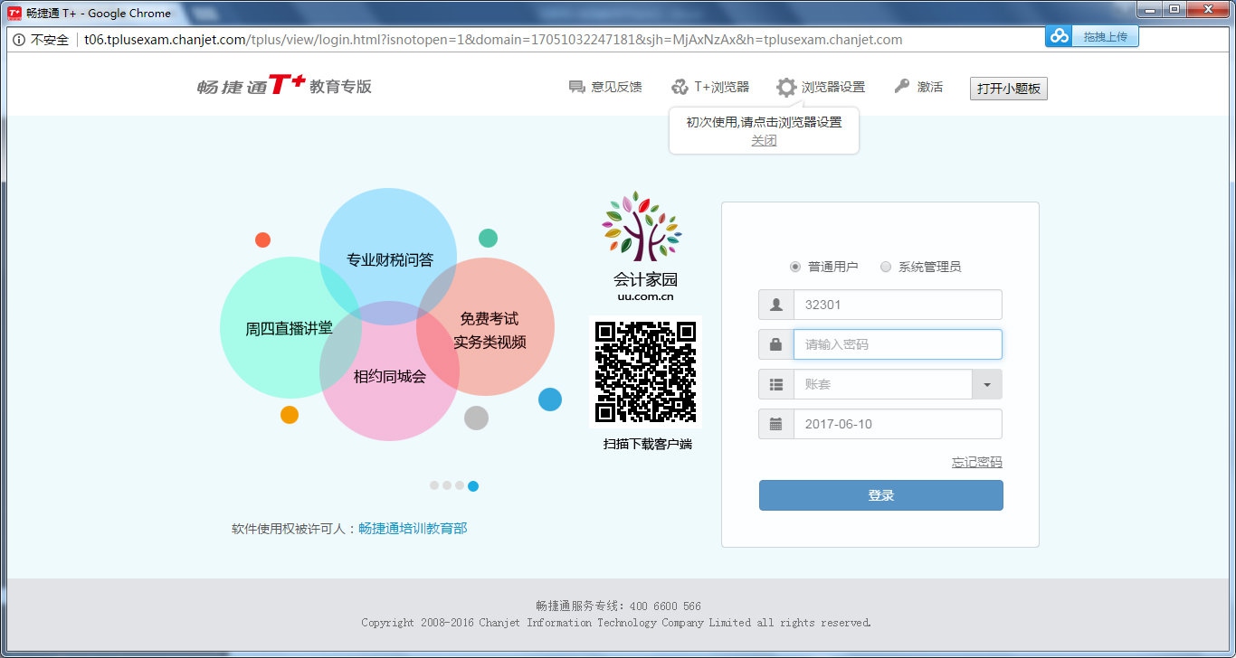Viewport: 1236px width, 658px height.
Task: Click the activation key icon
Action: tap(901, 87)
